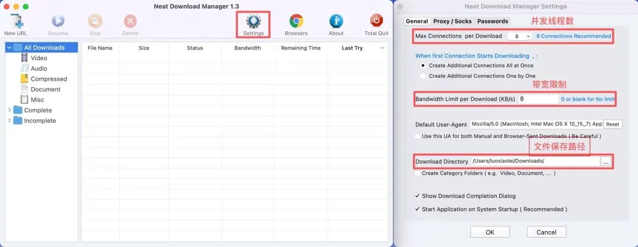Click the Incomplete folder icon
This screenshot has width=638, height=247.
tap(18, 121)
